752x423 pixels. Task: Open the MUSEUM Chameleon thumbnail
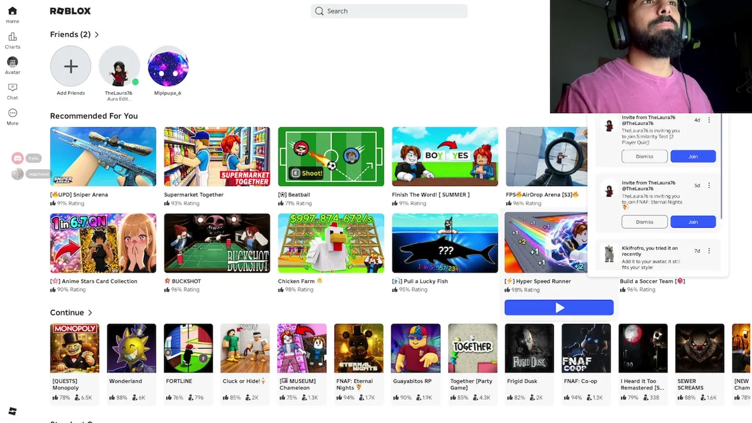[x=302, y=348]
